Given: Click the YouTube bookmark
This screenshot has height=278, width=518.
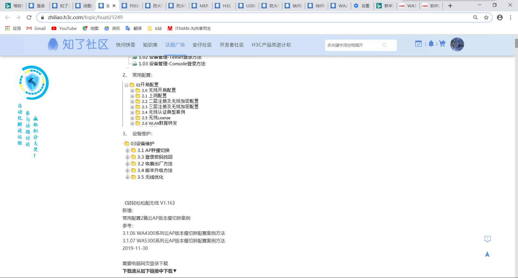Looking at the screenshot, I should tap(64, 28).
